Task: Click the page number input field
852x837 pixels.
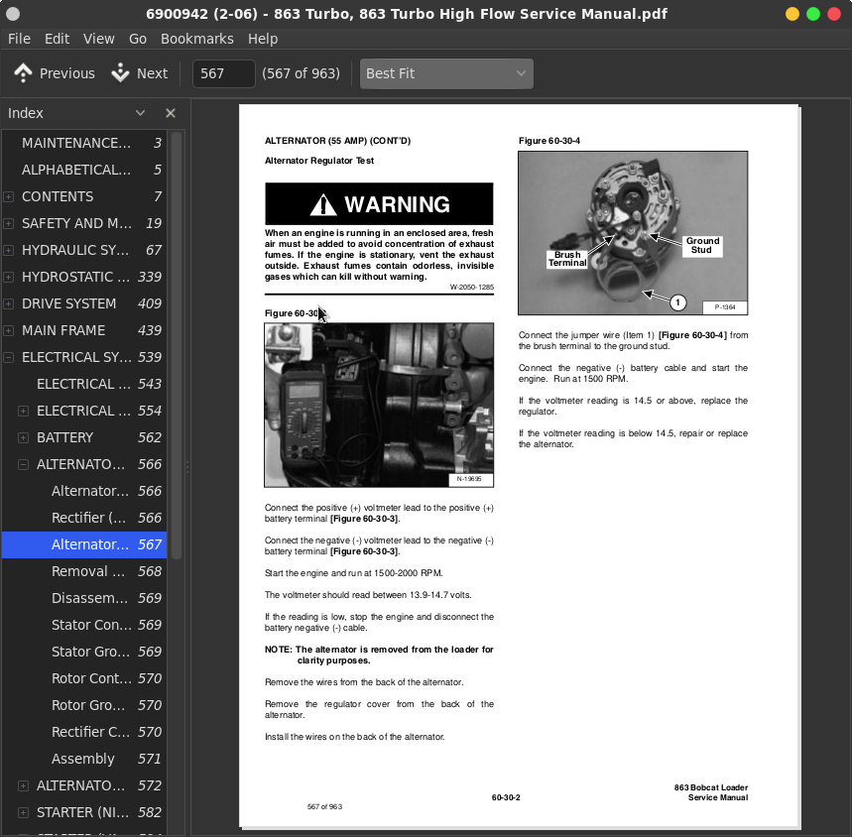Action: (x=223, y=73)
